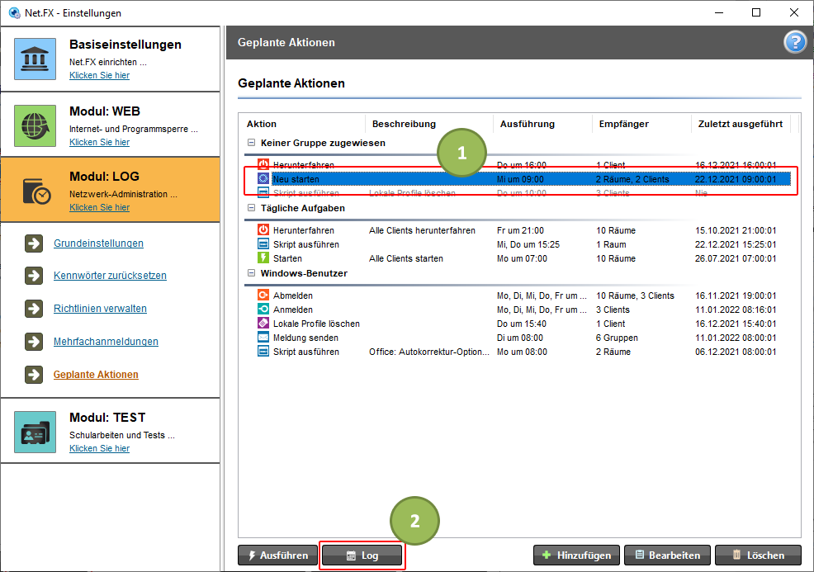Select the Meldung senden row label
The image size is (814, 572).
305,338
